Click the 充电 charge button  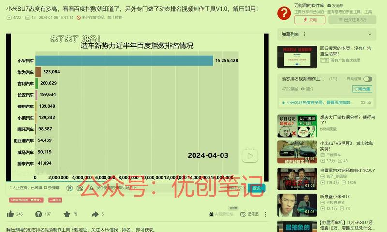(310, 20)
